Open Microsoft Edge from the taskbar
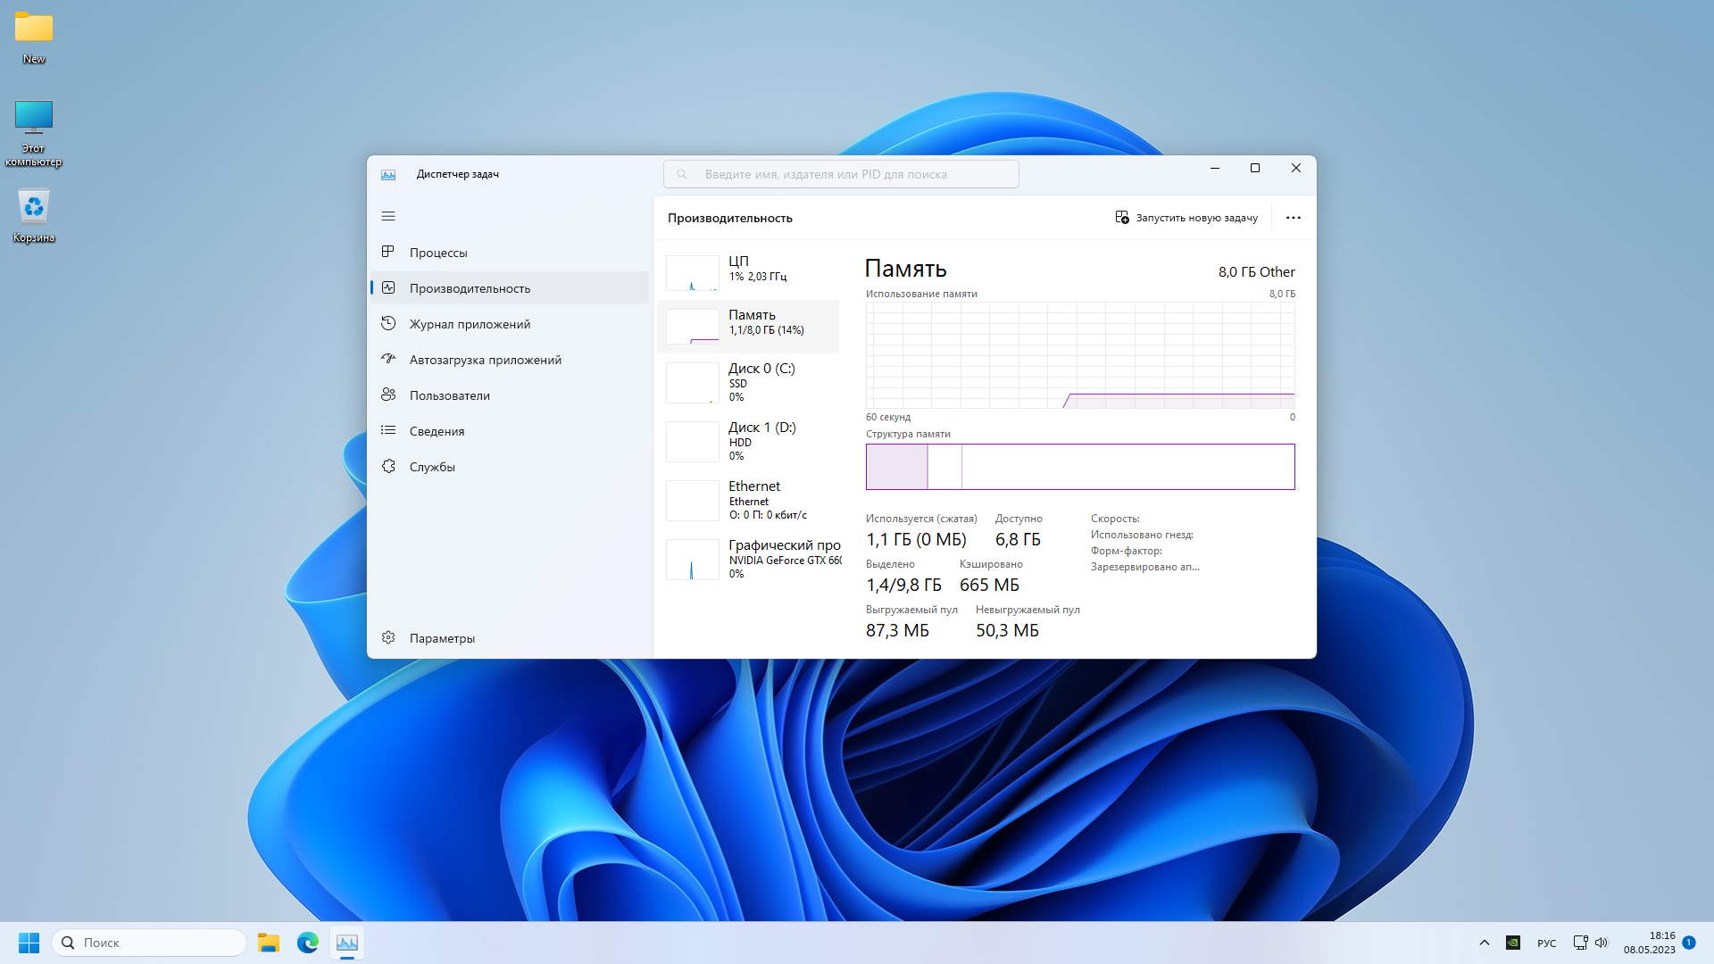The height and width of the screenshot is (964, 1714). point(308,943)
